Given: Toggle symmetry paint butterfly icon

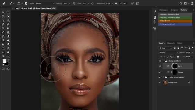Looking at the screenshot, I should tap(137, 3).
